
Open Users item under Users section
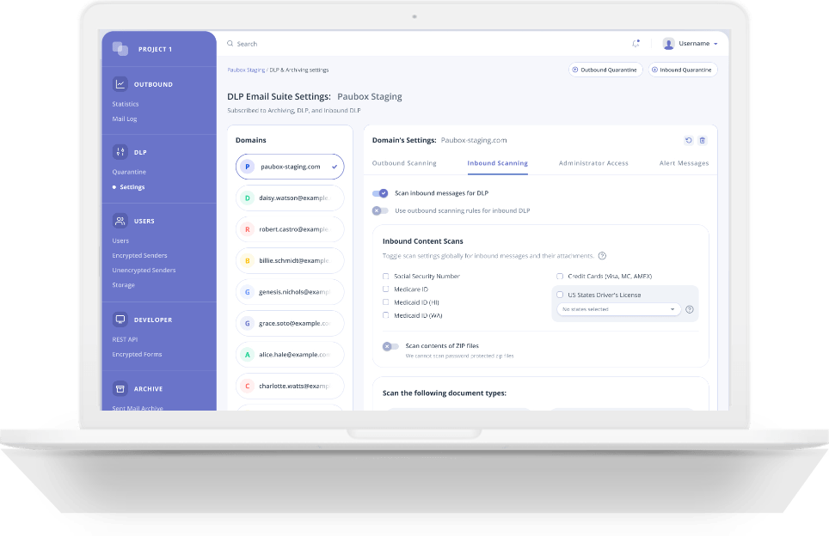[x=120, y=241]
